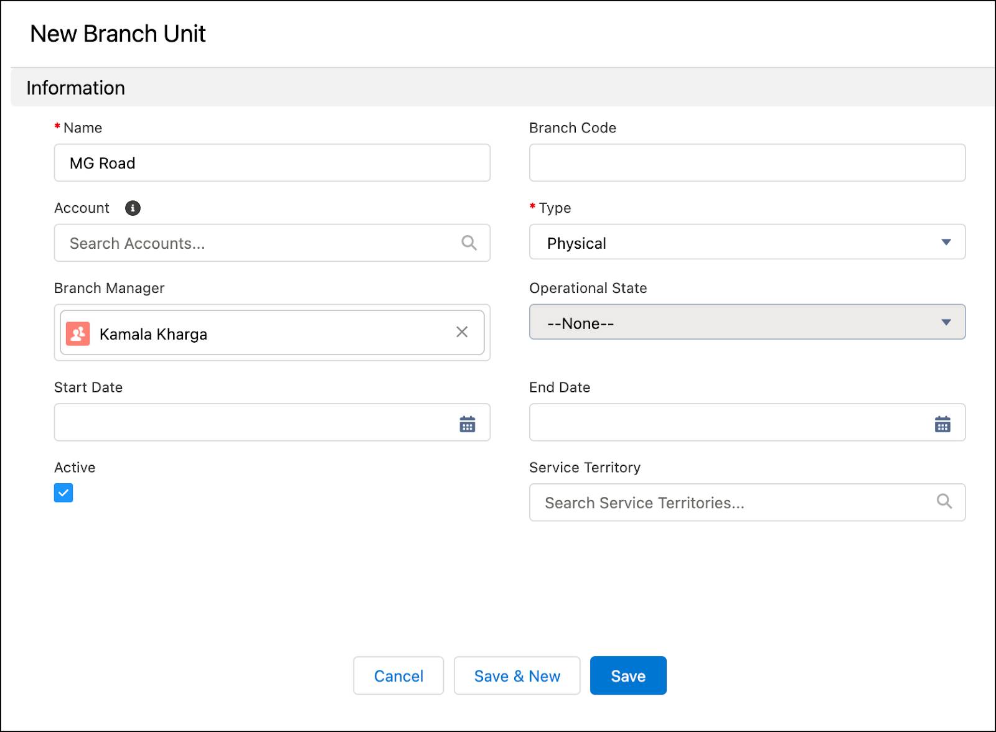Click the Name field containing MG Road
Image resolution: width=996 pixels, height=732 pixels.
click(272, 163)
